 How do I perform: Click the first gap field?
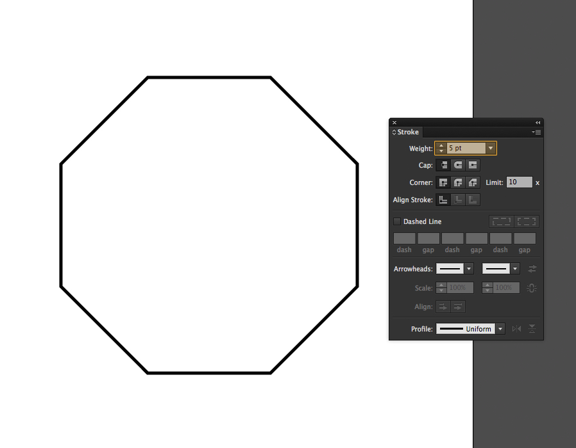[x=428, y=238]
